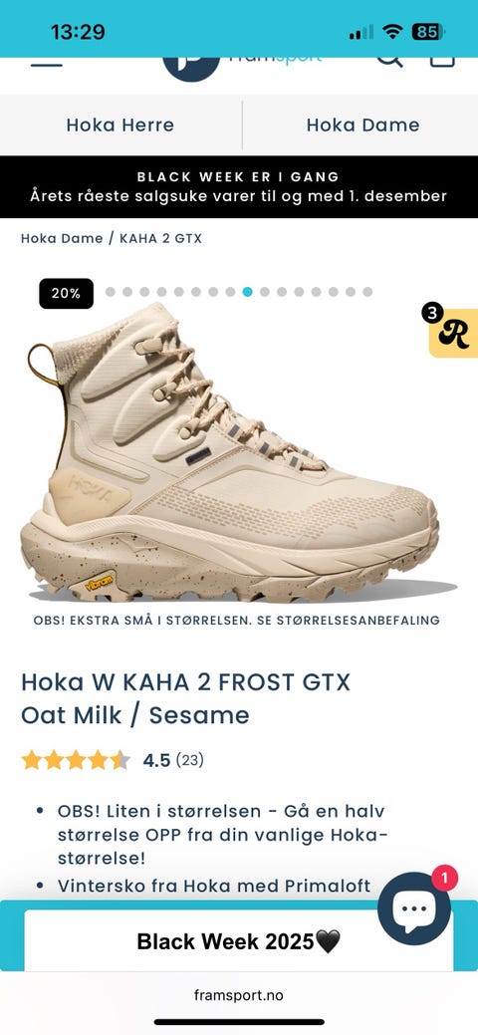The height and width of the screenshot is (1035, 478).
Task: Select the first image carousel dot
Action: (x=111, y=292)
